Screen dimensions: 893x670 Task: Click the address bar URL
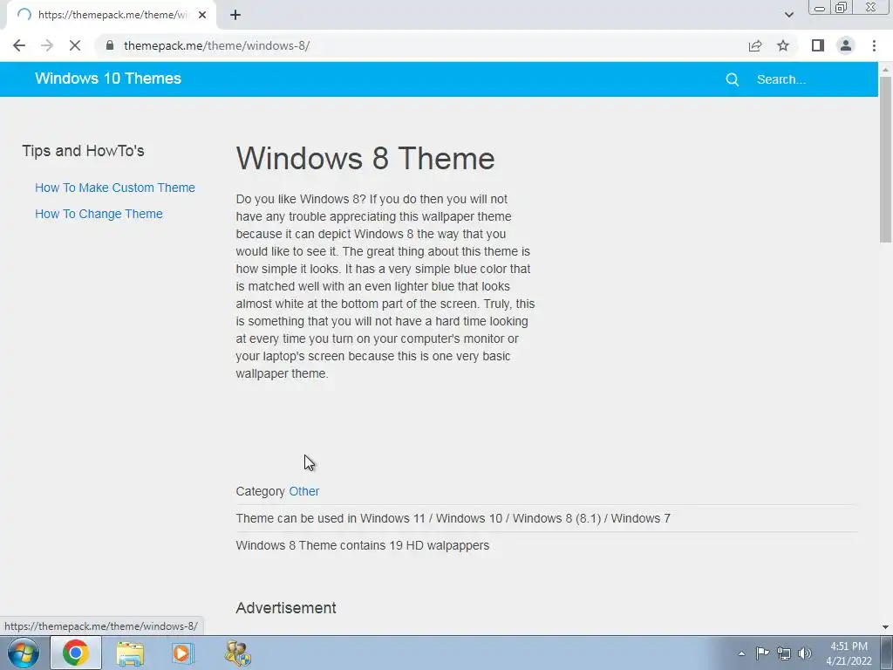pyautogui.click(x=216, y=45)
